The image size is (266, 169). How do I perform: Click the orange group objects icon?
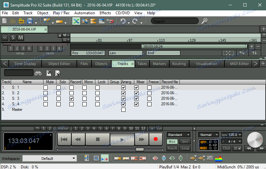93,21
